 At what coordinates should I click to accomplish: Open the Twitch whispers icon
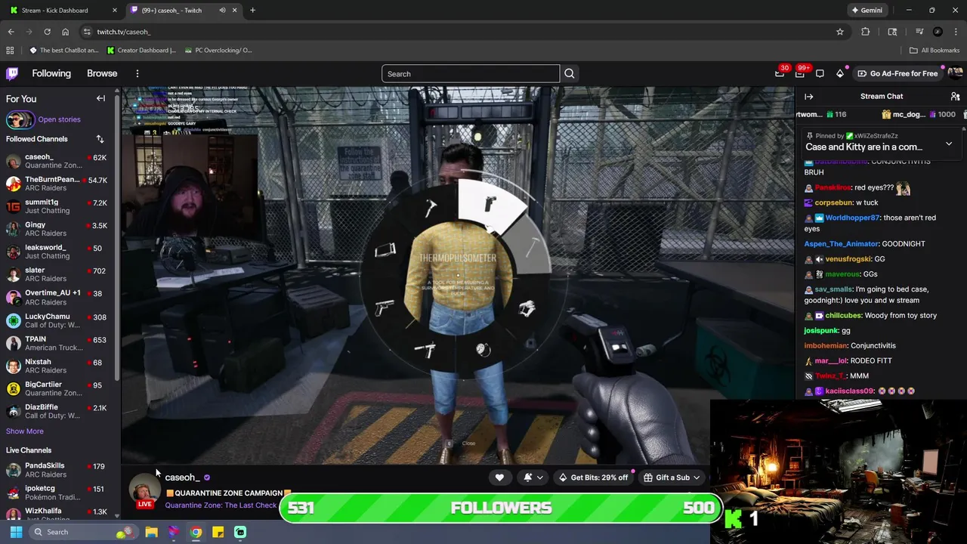pos(820,73)
